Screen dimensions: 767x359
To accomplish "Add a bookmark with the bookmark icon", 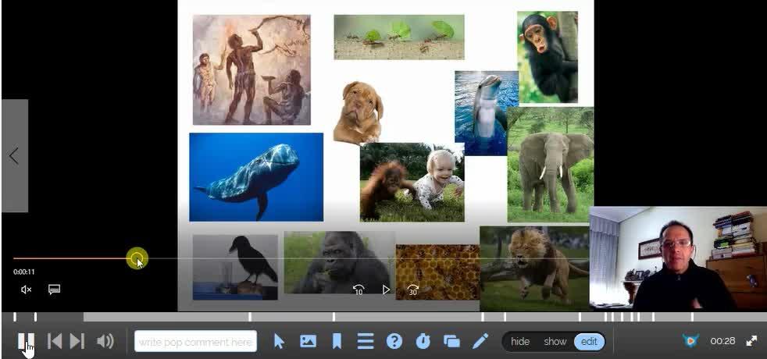I will pyautogui.click(x=337, y=341).
